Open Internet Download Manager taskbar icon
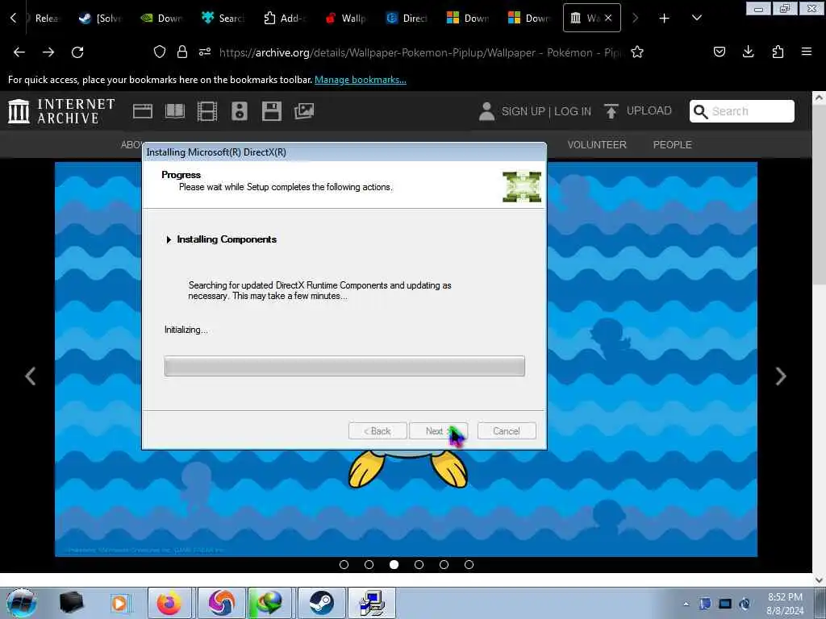 pos(269,603)
